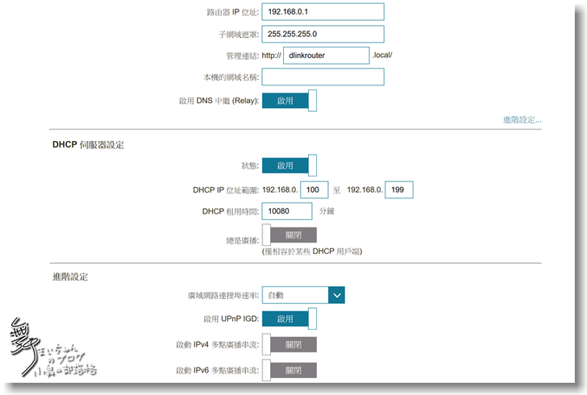Toggle the 總是廣播 switch
The width and height of the screenshot is (587, 395).
click(289, 235)
